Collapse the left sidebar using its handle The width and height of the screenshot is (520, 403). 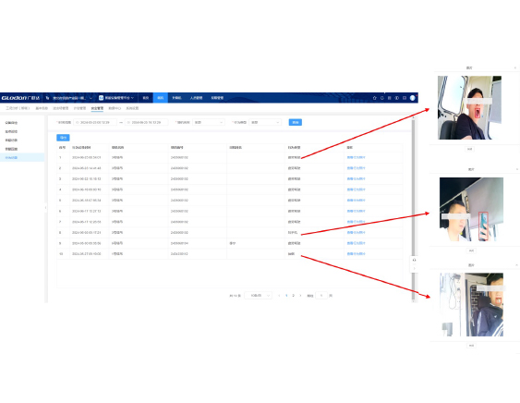46,207
